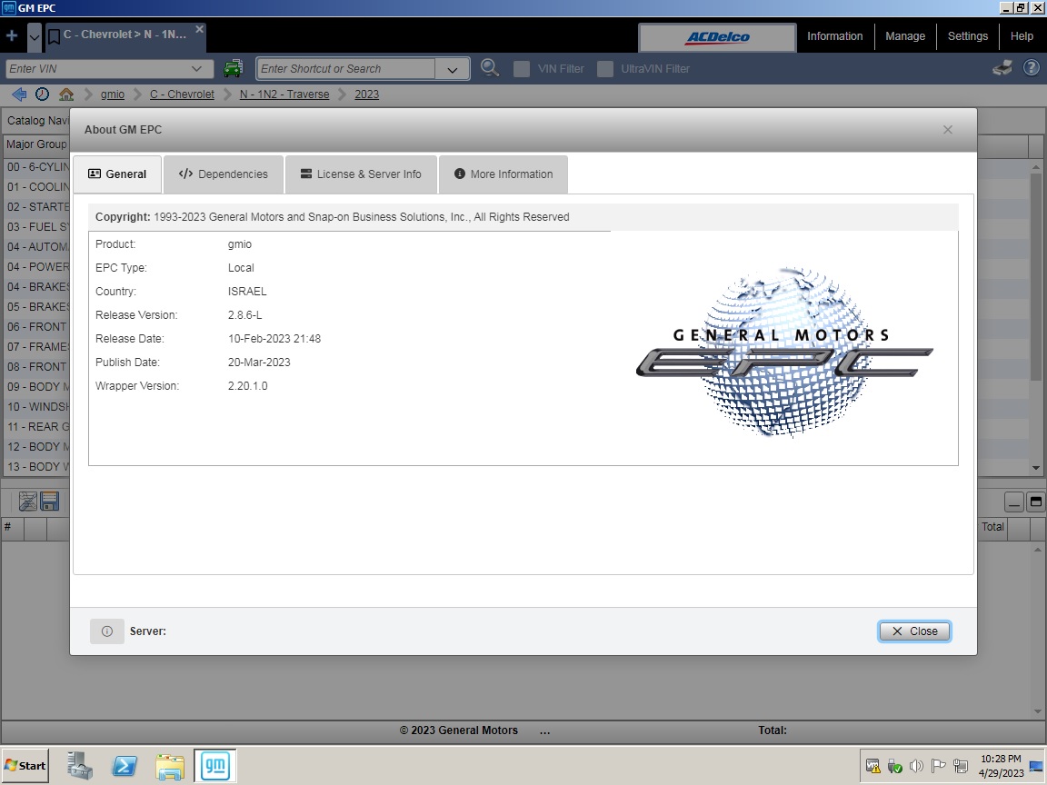
Task: Open the Windows Start menu
Action: coord(25,766)
